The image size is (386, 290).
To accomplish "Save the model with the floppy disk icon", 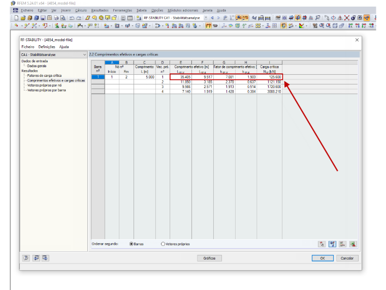I will (x=43, y=18).
